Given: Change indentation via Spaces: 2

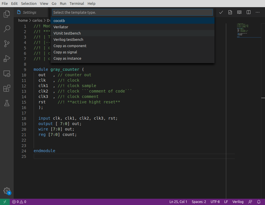Looking at the screenshot, I should click(x=199, y=202).
